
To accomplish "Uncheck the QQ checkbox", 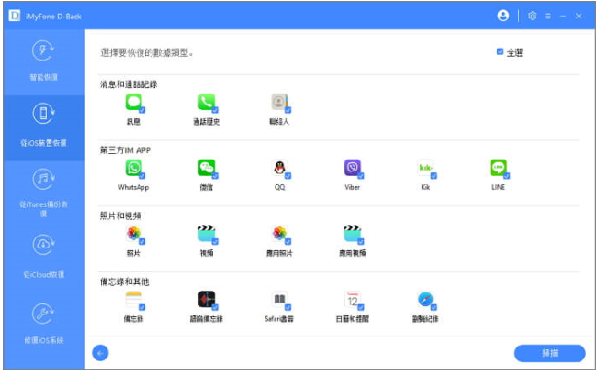I will coord(288,176).
